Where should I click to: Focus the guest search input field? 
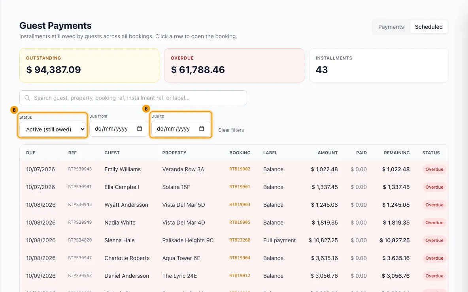click(x=133, y=98)
